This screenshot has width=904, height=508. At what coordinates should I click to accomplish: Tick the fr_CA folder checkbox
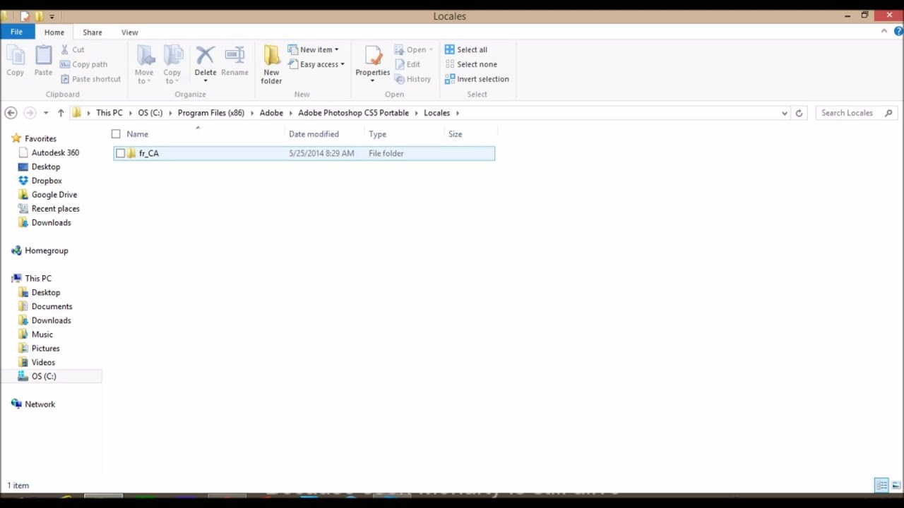pyautogui.click(x=120, y=153)
